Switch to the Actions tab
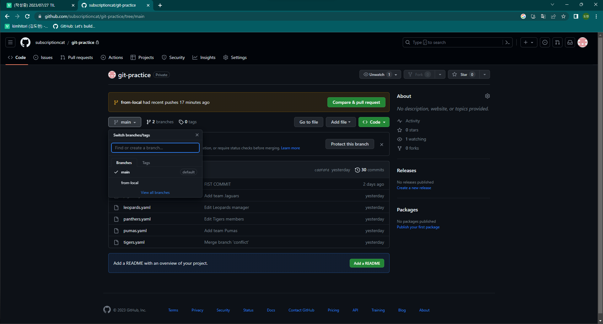Viewport: 603px width, 324px height. [x=112, y=57]
